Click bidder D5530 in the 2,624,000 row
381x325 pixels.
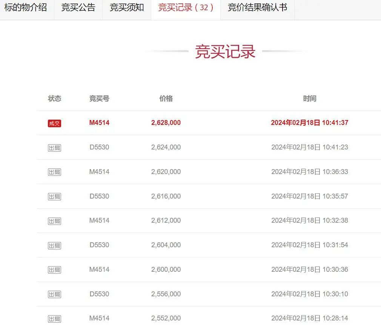point(99,147)
